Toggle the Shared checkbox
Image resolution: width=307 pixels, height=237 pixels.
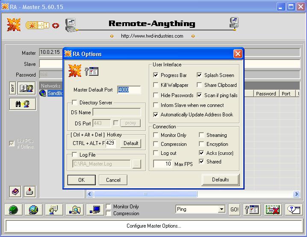pyautogui.click(x=201, y=161)
